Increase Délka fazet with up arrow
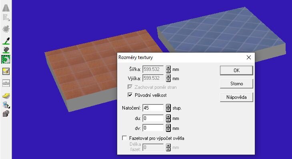This screenshot has height=159, width=292. [x=168, y=146]
